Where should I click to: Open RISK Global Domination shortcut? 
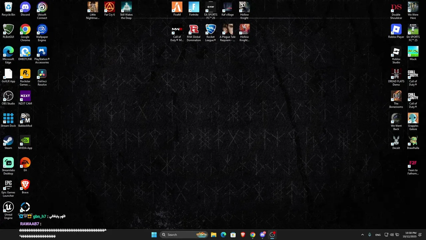click(194, 33)
